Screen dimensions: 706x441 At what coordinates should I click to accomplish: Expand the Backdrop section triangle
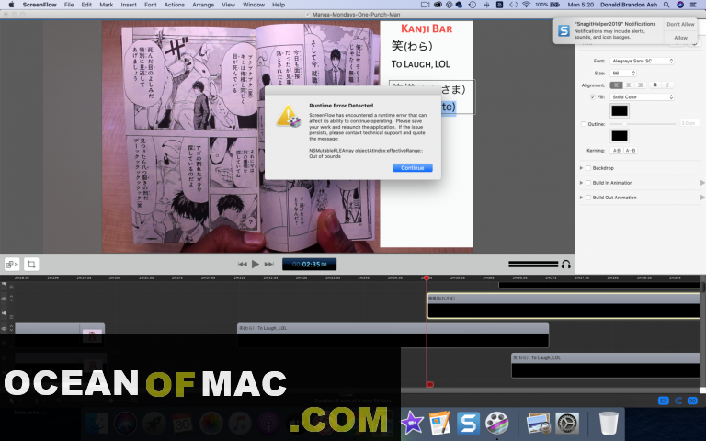pyautogui.click(x=581, y=168)
